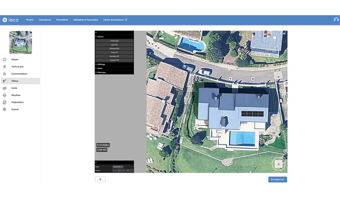The image size is (340, 198).
Task: Open the user account avatar
Action: (336, 20)
